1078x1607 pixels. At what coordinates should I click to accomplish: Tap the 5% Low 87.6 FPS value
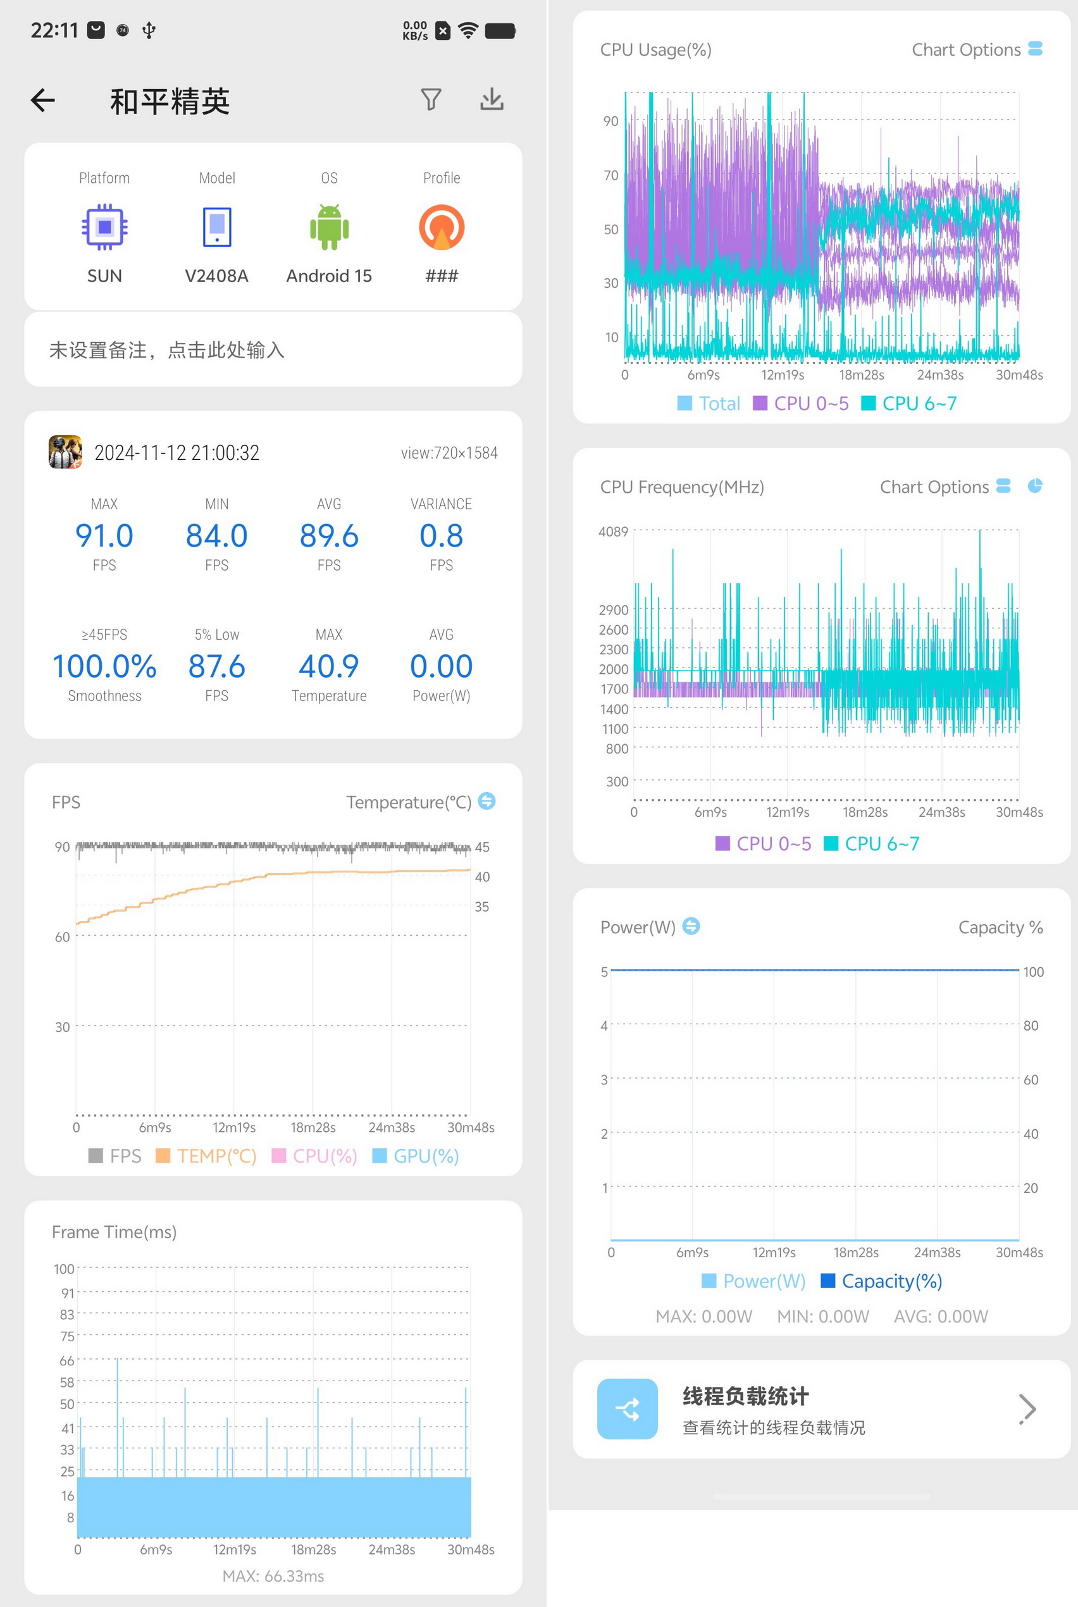point(216,666)
